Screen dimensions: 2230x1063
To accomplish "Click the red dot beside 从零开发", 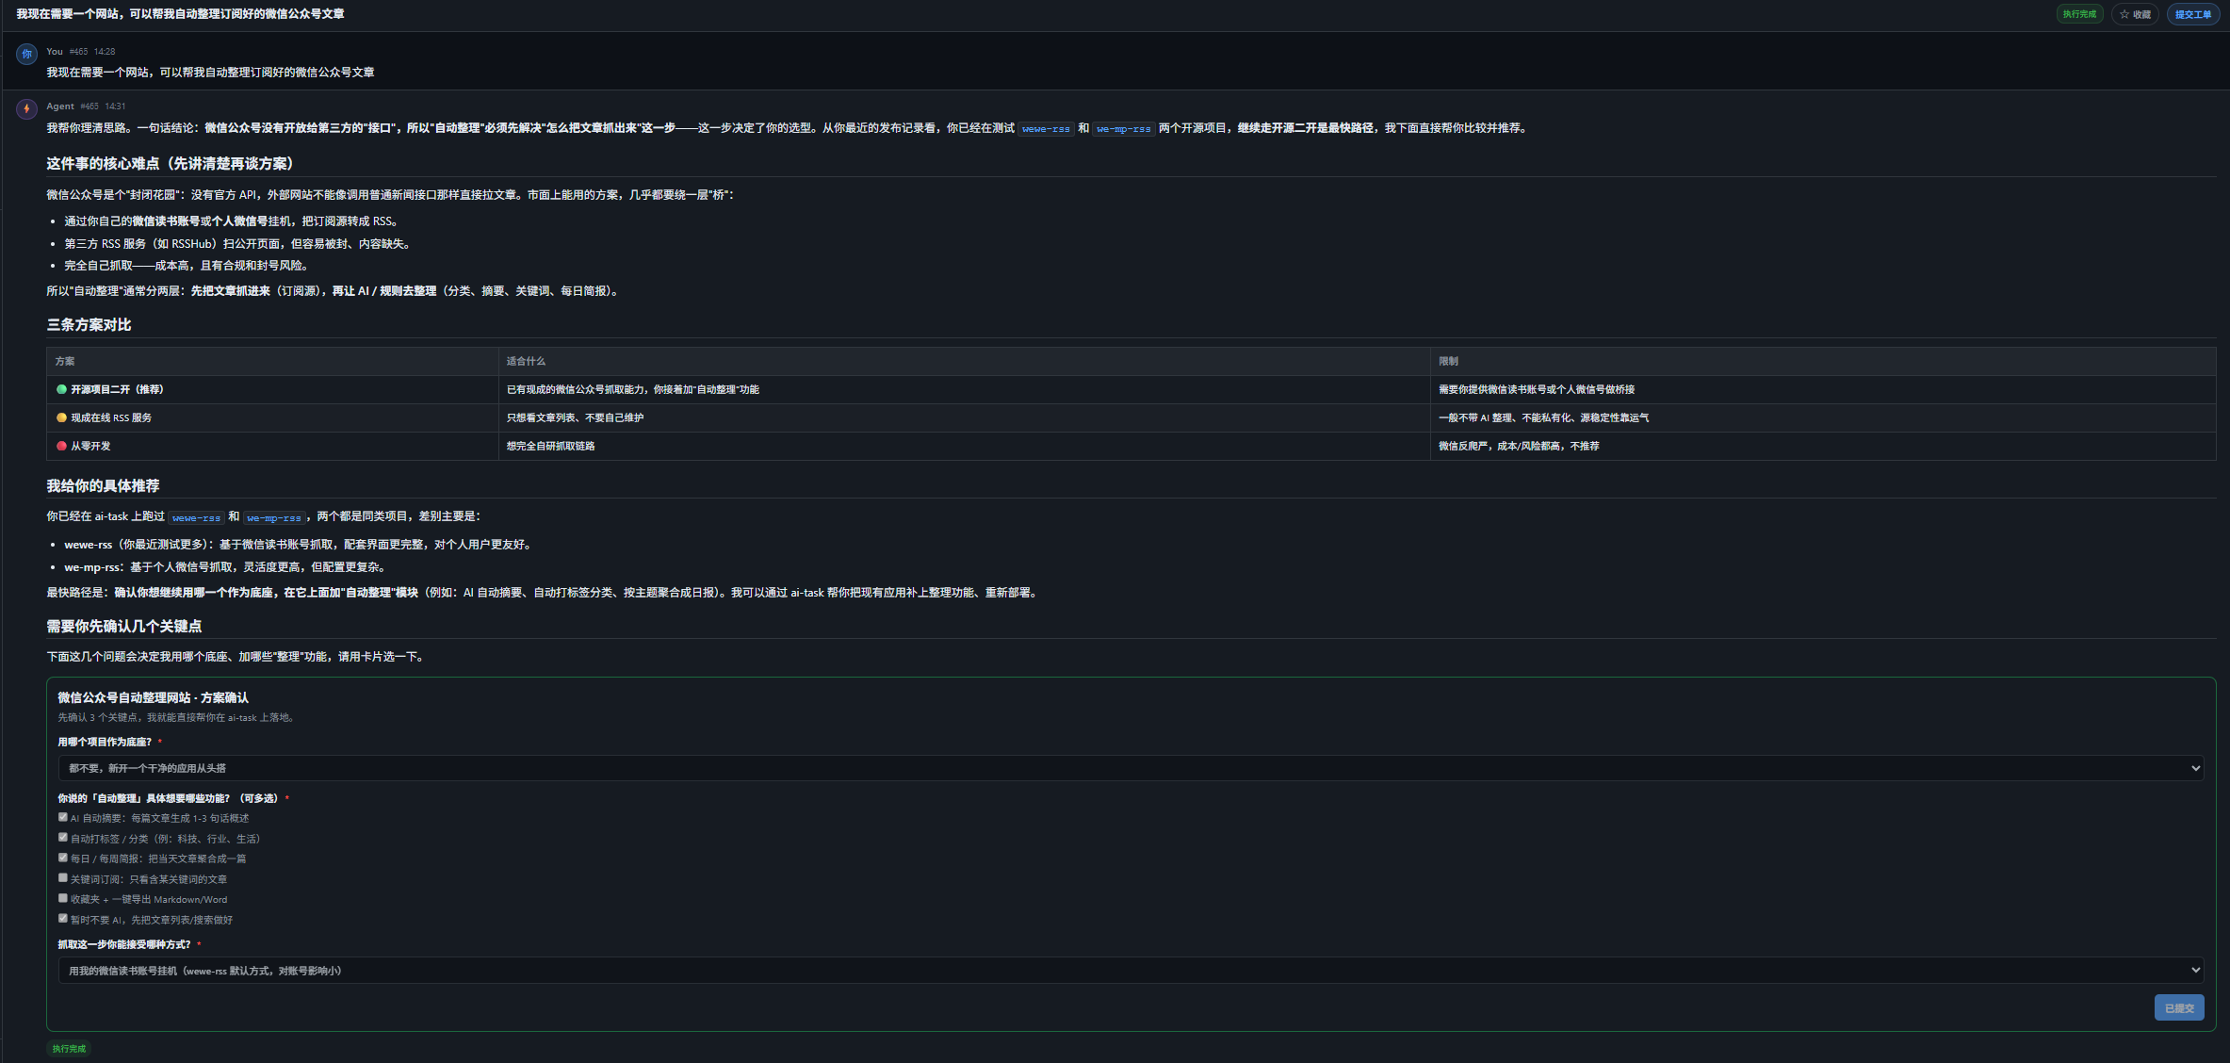I will (x=61, y=446).
